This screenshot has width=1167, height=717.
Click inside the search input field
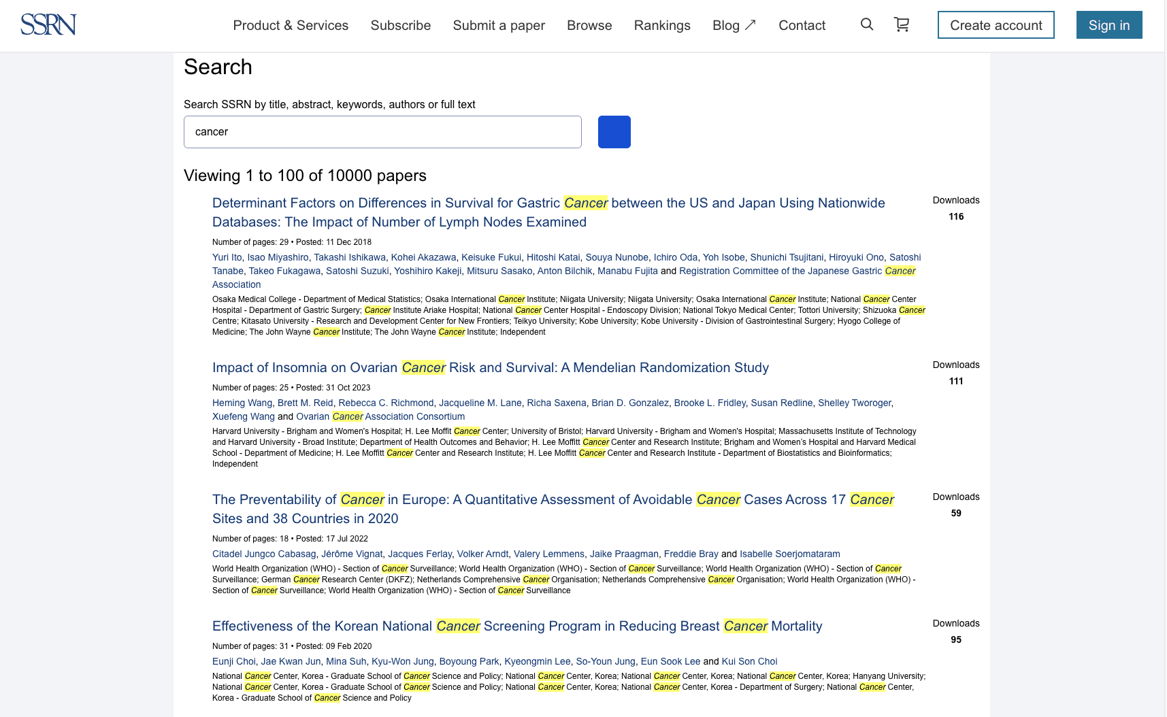click(382, 131)
